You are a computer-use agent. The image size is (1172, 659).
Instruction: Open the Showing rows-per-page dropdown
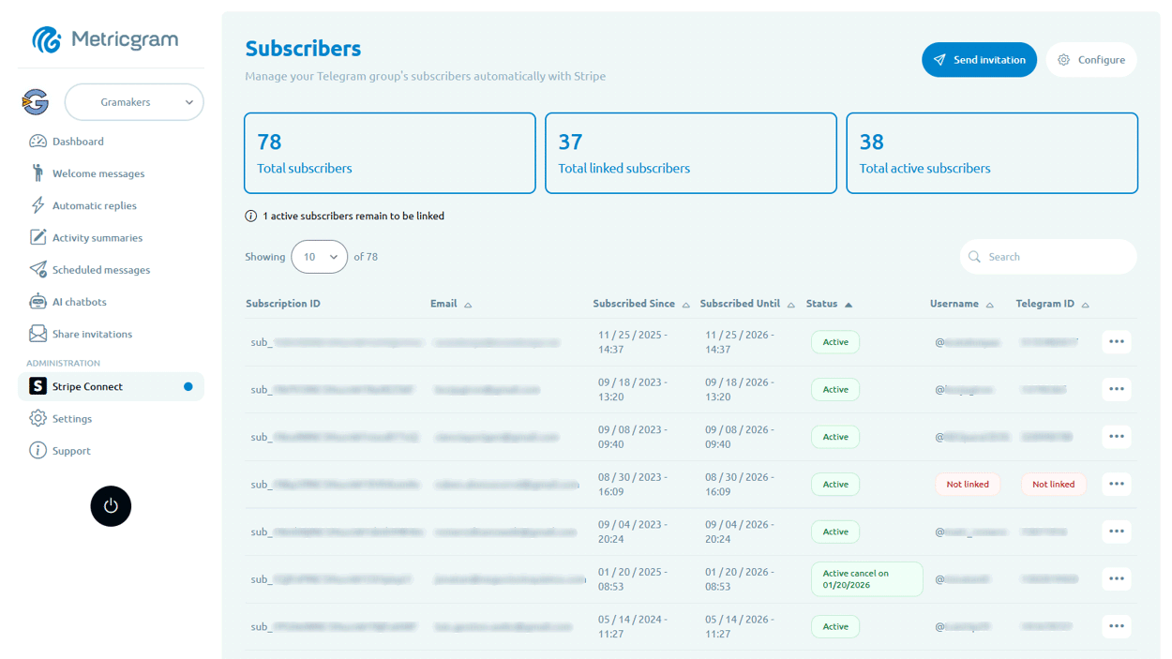pyautogui.click(x=320, y=257)
